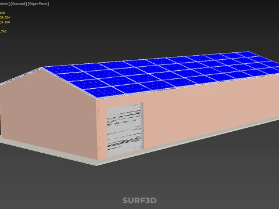
Task: Open the Perspective viewport label menu
Action: 5,4
